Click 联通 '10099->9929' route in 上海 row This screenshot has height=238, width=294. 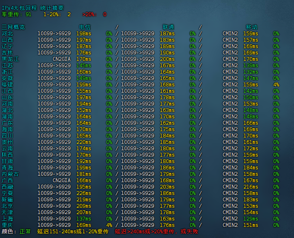tap(138, 219)
